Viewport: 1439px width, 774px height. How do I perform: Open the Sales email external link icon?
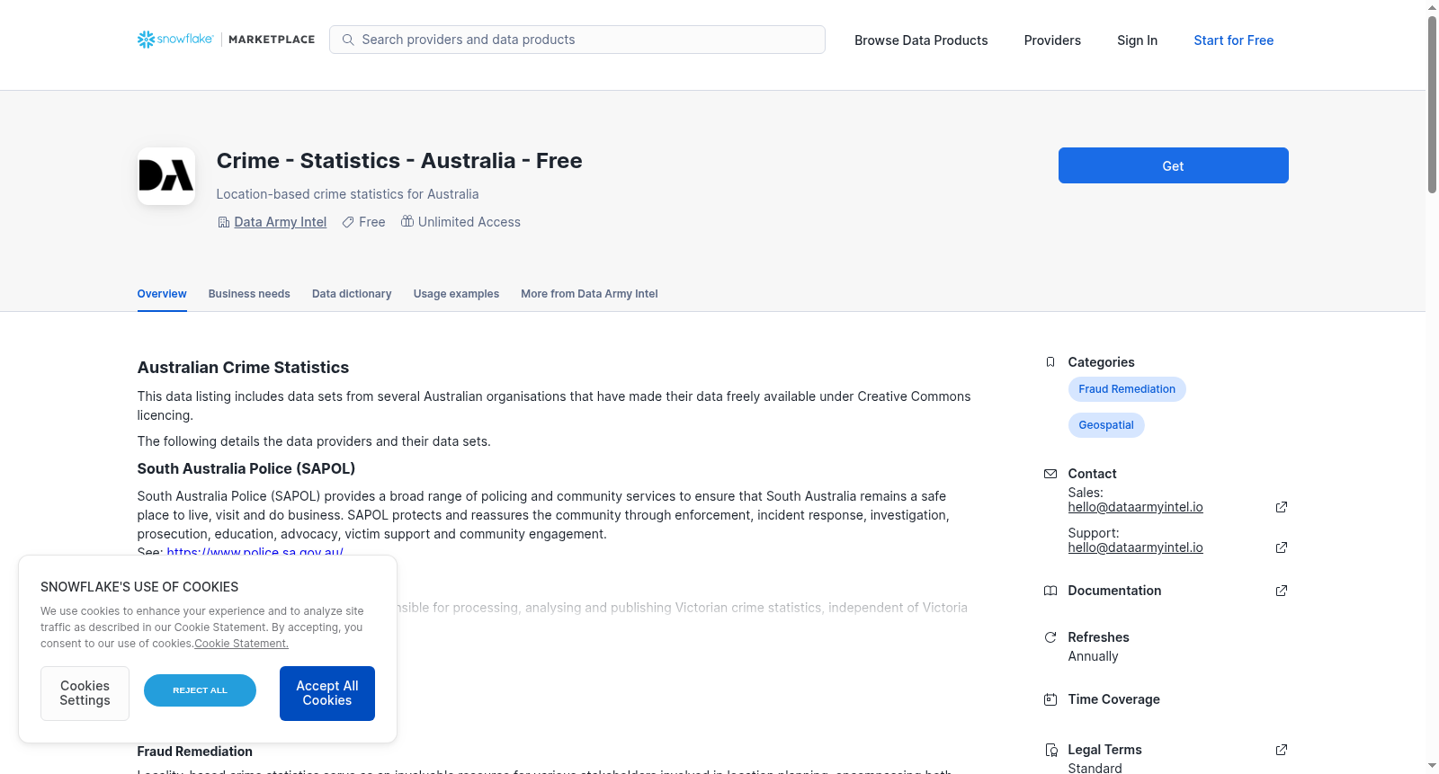1282,507
